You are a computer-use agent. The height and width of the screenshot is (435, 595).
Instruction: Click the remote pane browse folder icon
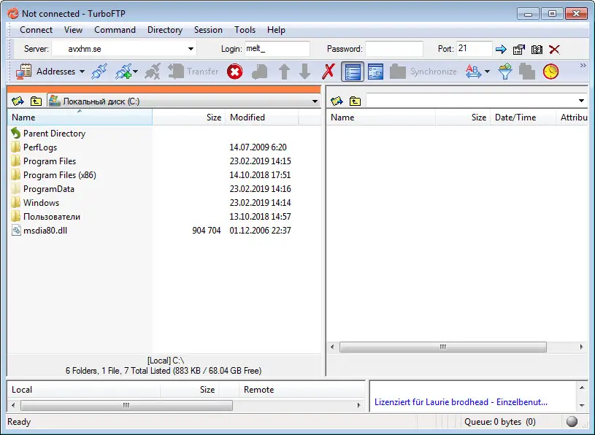337,101
